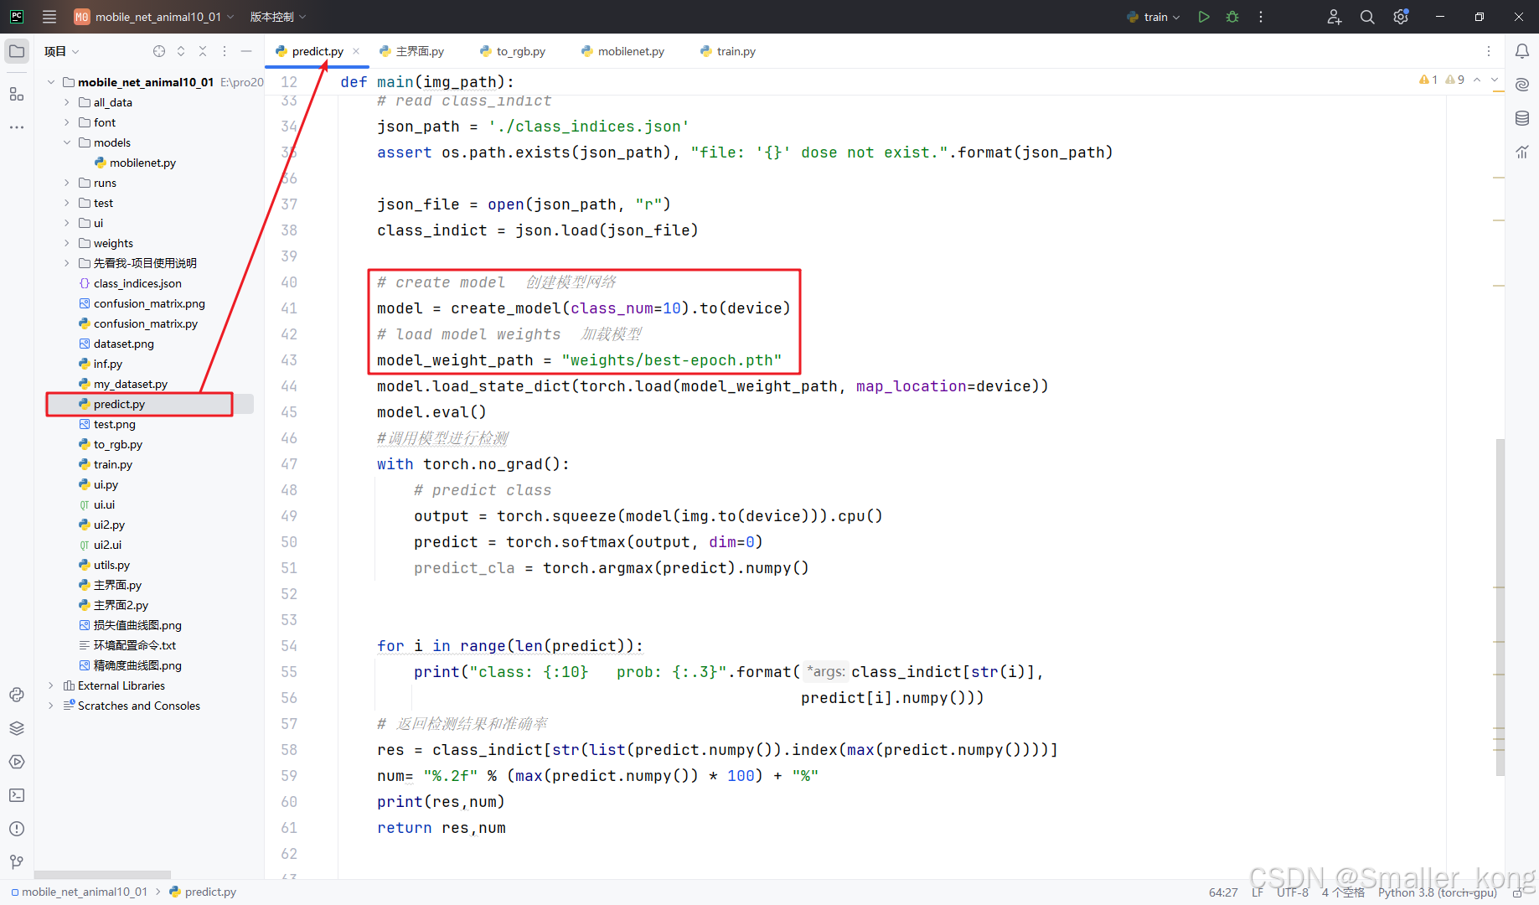Close the predict.py tab

pyautogui.click(x=356, y=51)
